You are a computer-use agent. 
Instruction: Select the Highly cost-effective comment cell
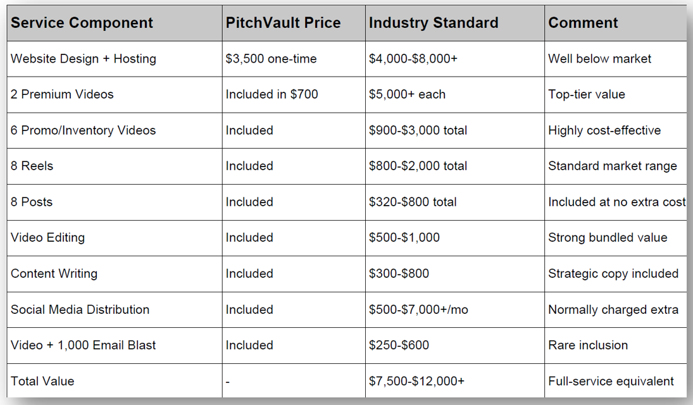(616, 130)
